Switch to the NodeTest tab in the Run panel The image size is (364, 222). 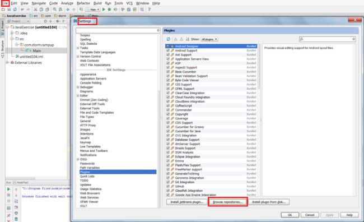(x=21, y=183)
